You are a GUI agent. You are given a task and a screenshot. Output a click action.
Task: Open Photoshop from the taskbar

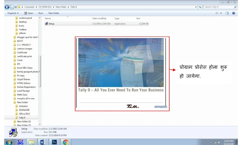(x=54, y=142)
